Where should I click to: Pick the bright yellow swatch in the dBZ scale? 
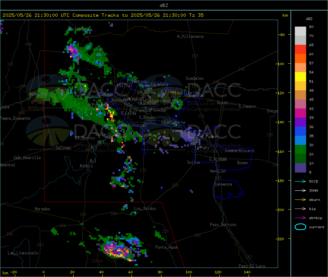click(x=300, y=77)
